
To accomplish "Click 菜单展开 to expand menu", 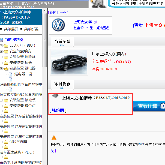I will (11, 29).
